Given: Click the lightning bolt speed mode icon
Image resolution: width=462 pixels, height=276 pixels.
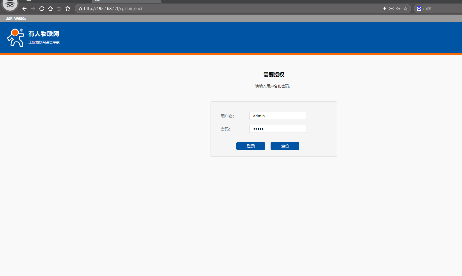Looking at the screenshot, I should [385, 9].
